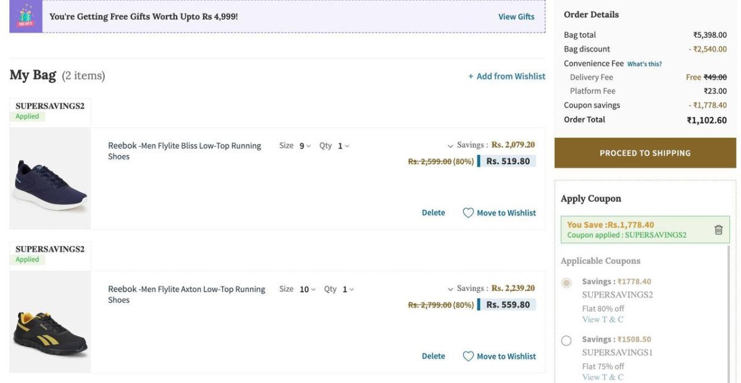Click heart icon for Flylite Bliss shoes

pyautogui.click(x=468, y=213)
